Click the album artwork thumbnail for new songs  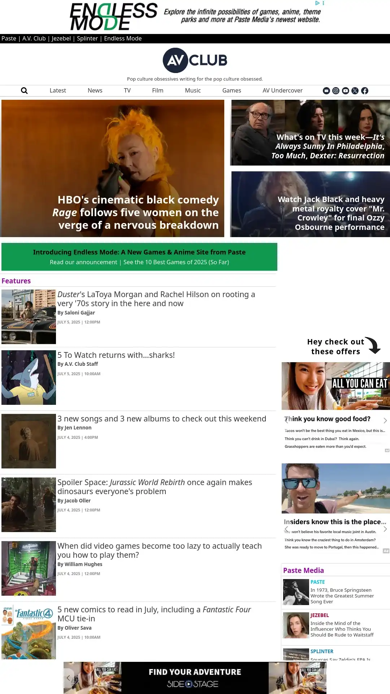click(29, 441)
